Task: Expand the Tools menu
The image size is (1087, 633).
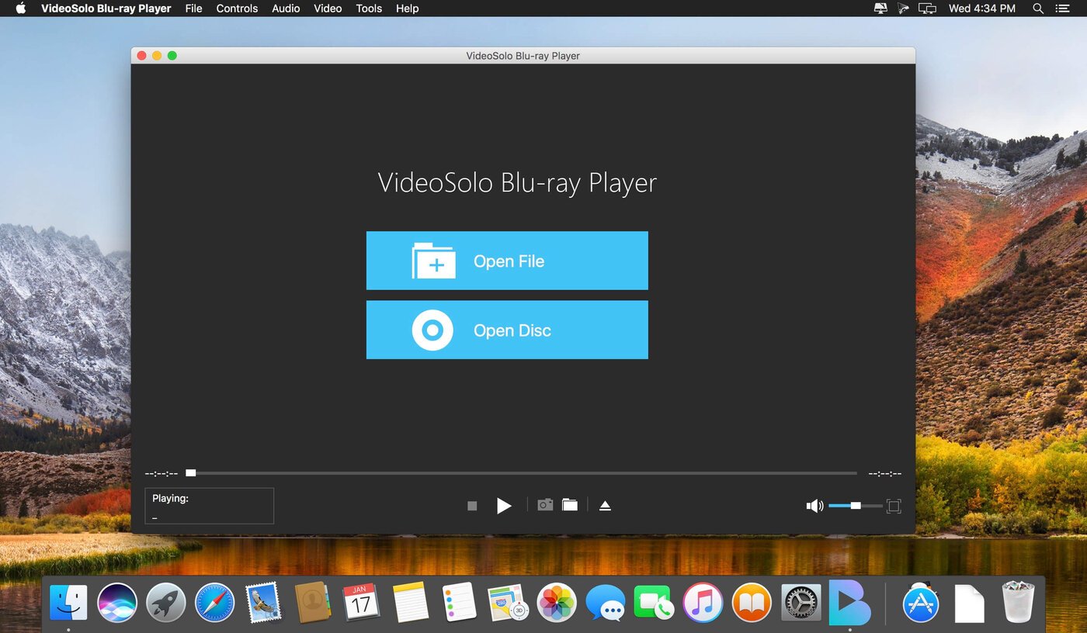Action: click(x=369, y=9)
